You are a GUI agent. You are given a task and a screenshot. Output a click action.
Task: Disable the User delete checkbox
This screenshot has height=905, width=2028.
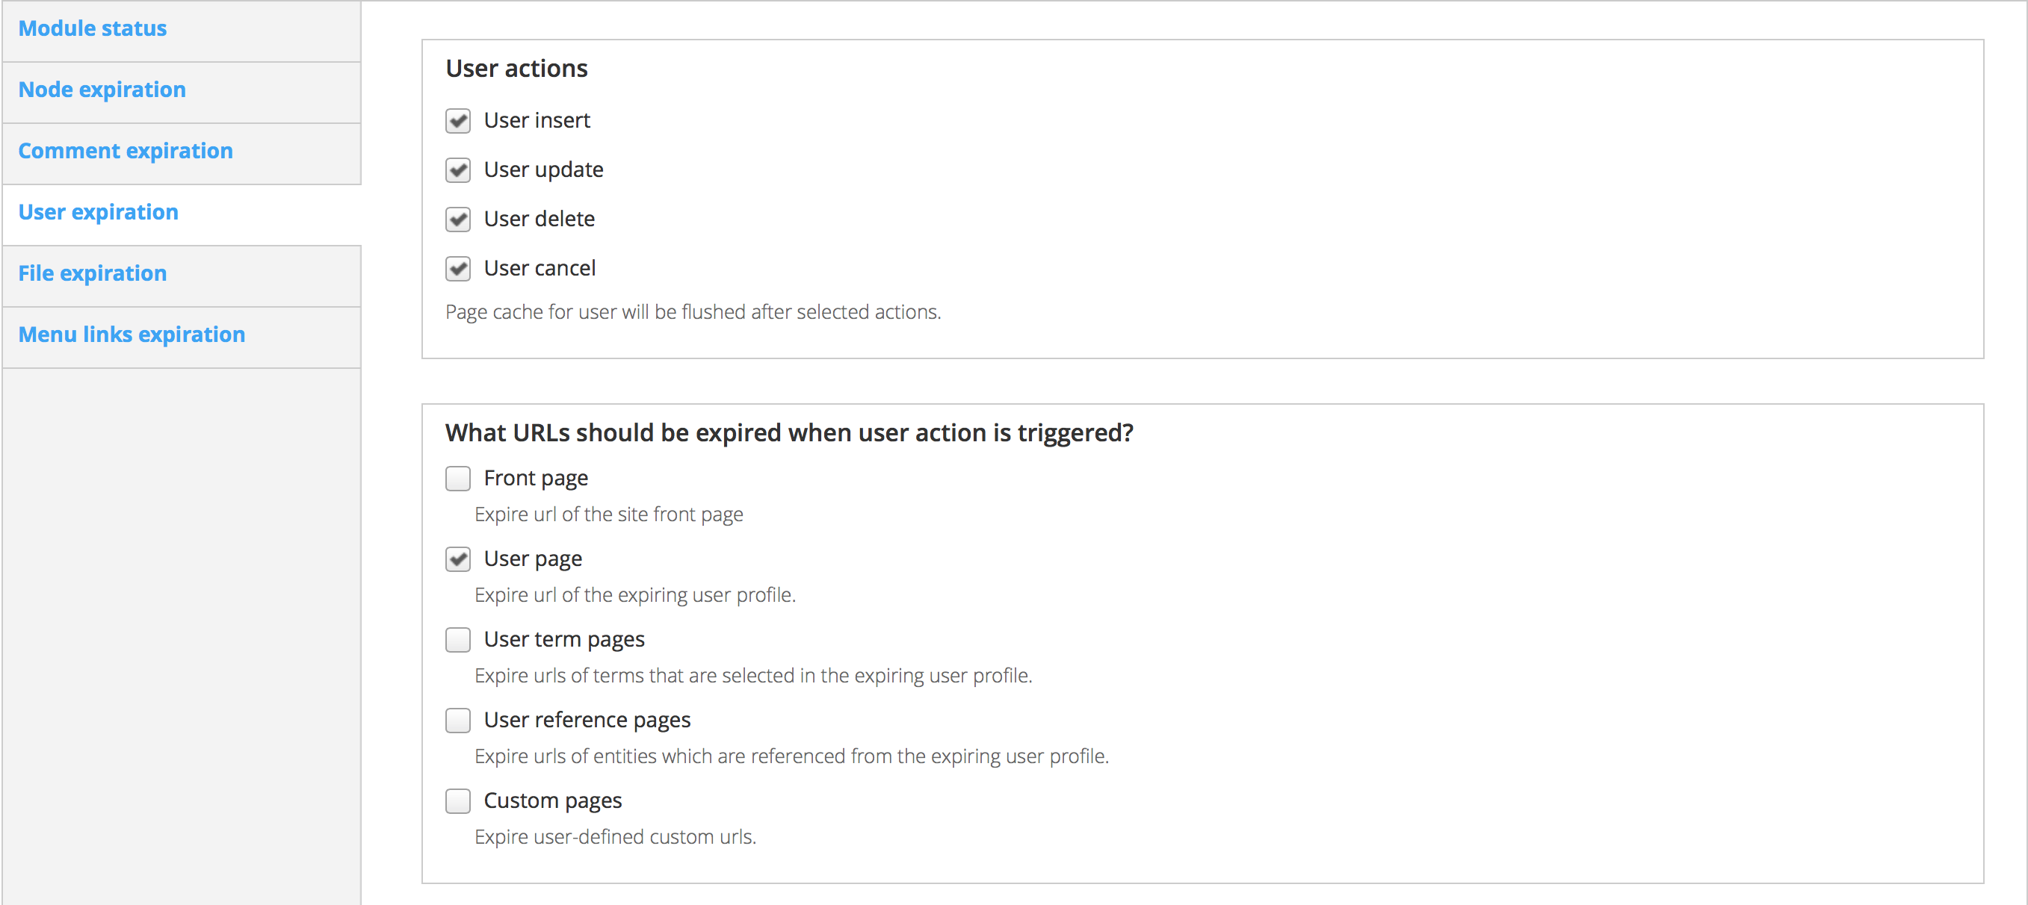click(x=457, y=220)
